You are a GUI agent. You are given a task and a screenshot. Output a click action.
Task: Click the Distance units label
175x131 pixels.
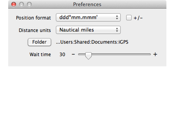(35, 30)
